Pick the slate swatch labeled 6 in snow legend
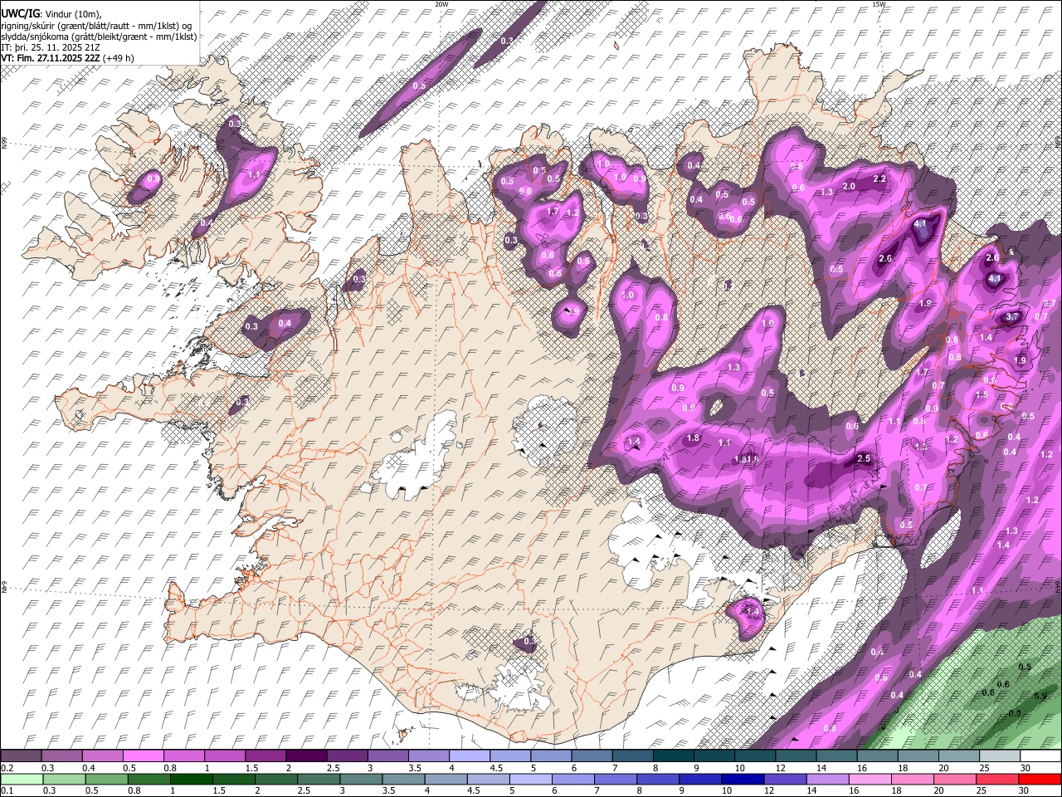 591,756
